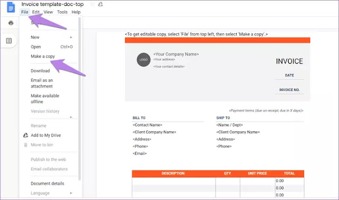Click the bin icon next to Move to bin
The height and width of the screenshot is (200, 339).
coord(25,144)
